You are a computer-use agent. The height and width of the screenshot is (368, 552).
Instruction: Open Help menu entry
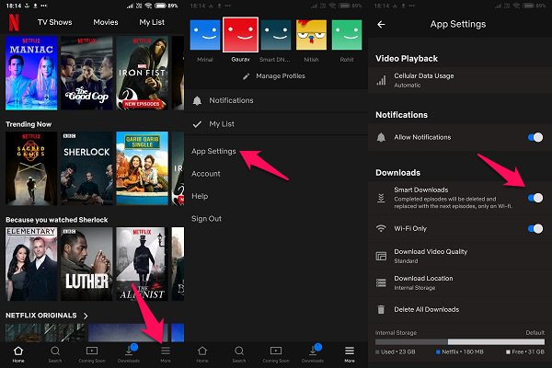pyautogui.click(x=200, y=196)
